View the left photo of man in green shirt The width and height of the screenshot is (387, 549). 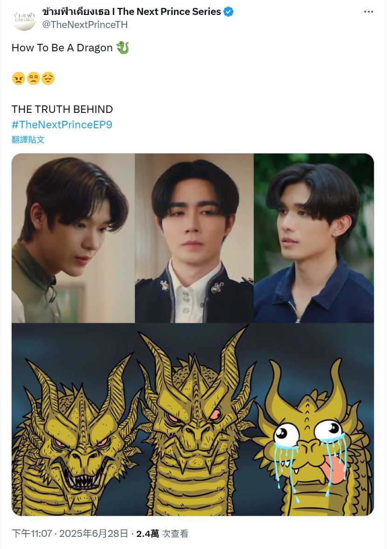[x=73, y=238]
